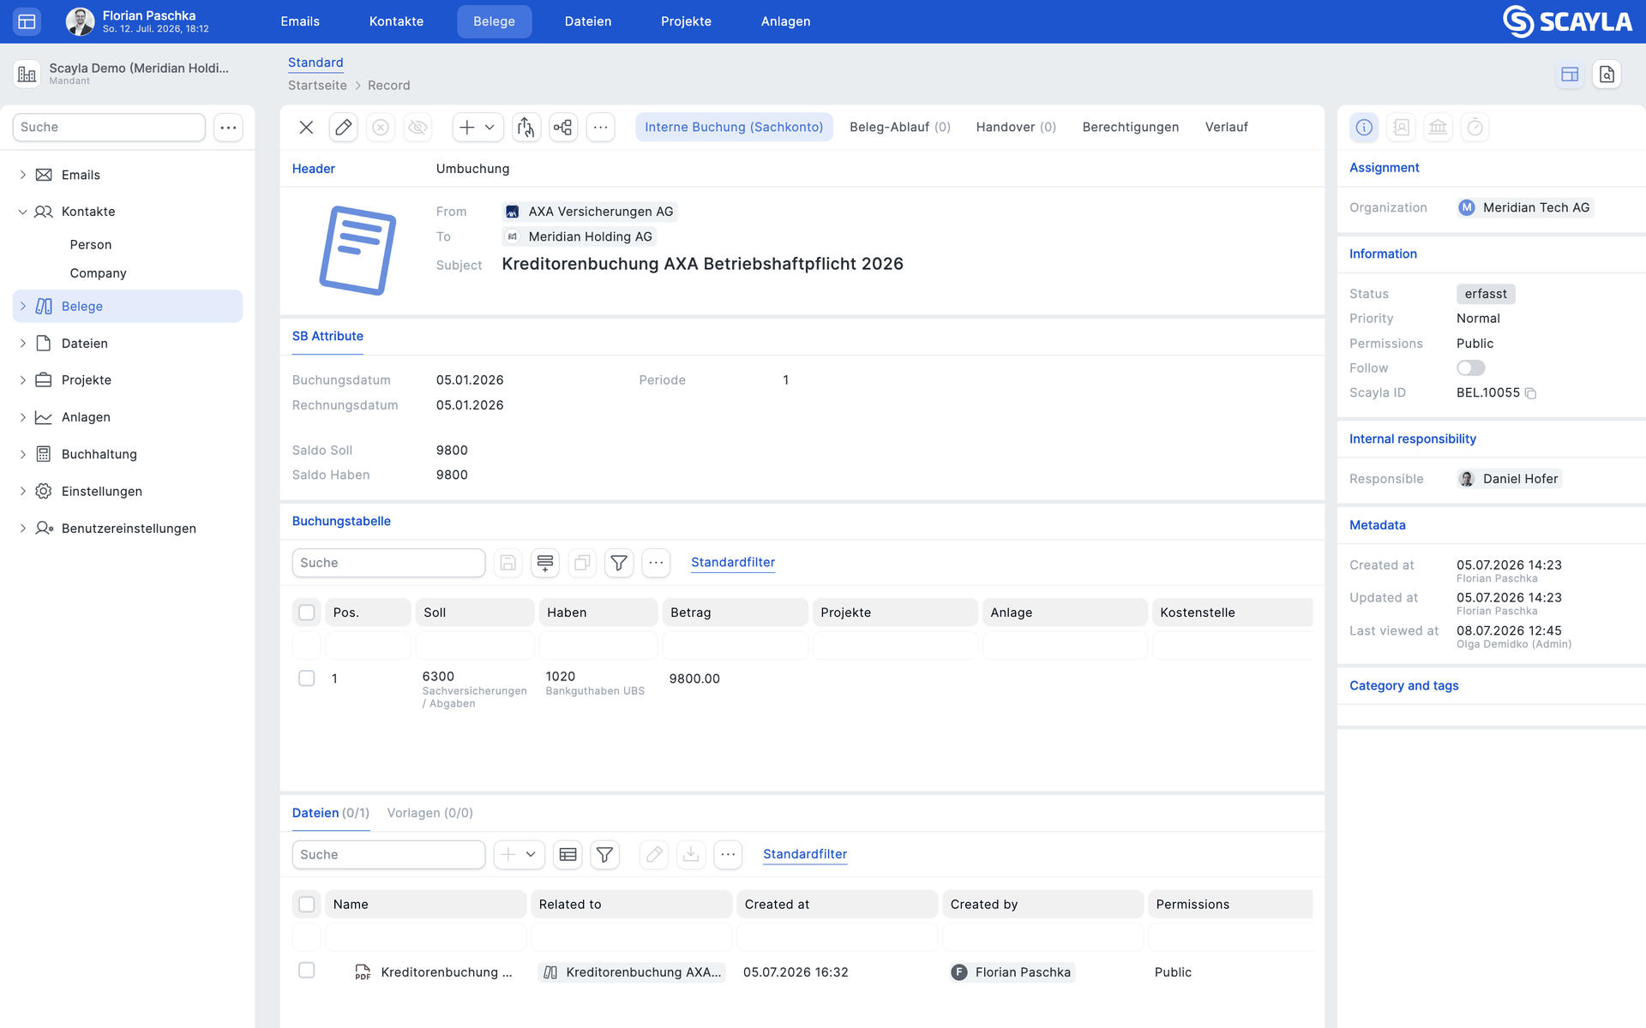The image size is (1646, 1028).
Task: Click the Scayla logo
Action: 1567,21
